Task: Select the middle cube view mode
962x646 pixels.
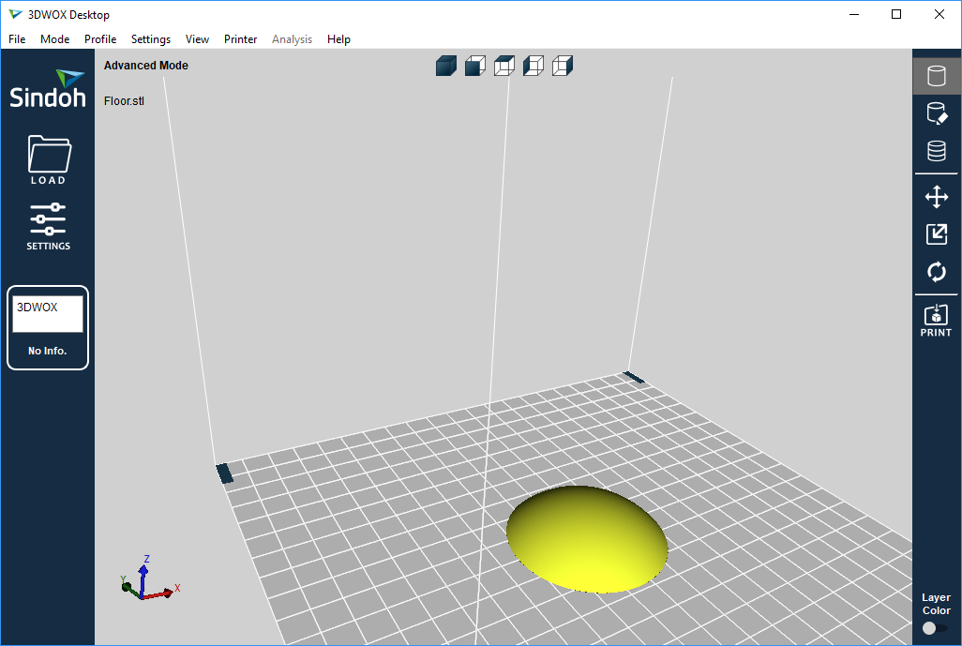Action: 504,66
